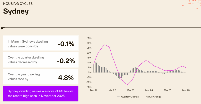201x104 pixels.
Task: Click the peak of the pink annual change line
Action: [x=105, y=45]
